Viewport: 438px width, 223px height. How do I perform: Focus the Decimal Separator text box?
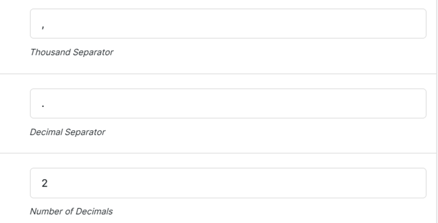228,104
